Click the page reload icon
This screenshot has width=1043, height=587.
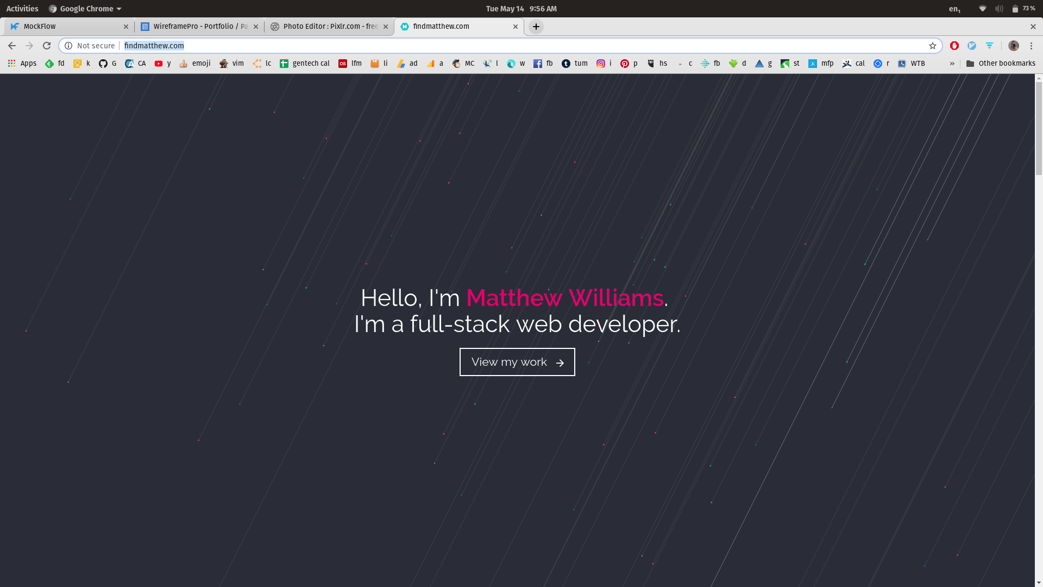pyautogui.click(x=47, y=46)
